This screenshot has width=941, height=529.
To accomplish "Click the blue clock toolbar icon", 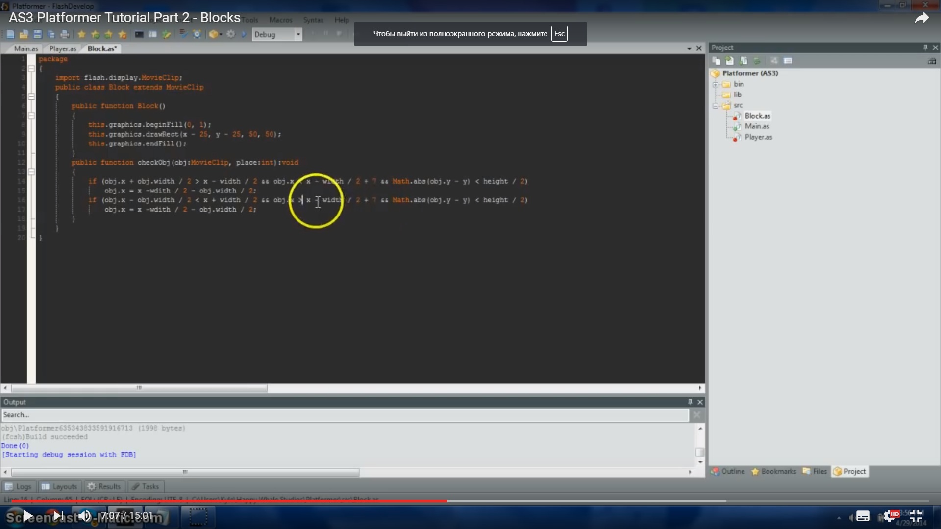I will coord(197,34).
